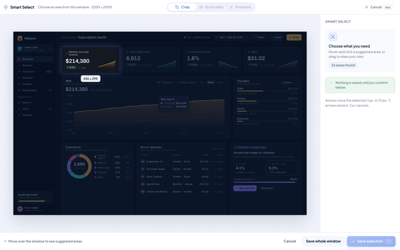The height and width of the screenshot is (250, 400).
Task: Click the Smart Select logo icon
Action: pos(6,7)
